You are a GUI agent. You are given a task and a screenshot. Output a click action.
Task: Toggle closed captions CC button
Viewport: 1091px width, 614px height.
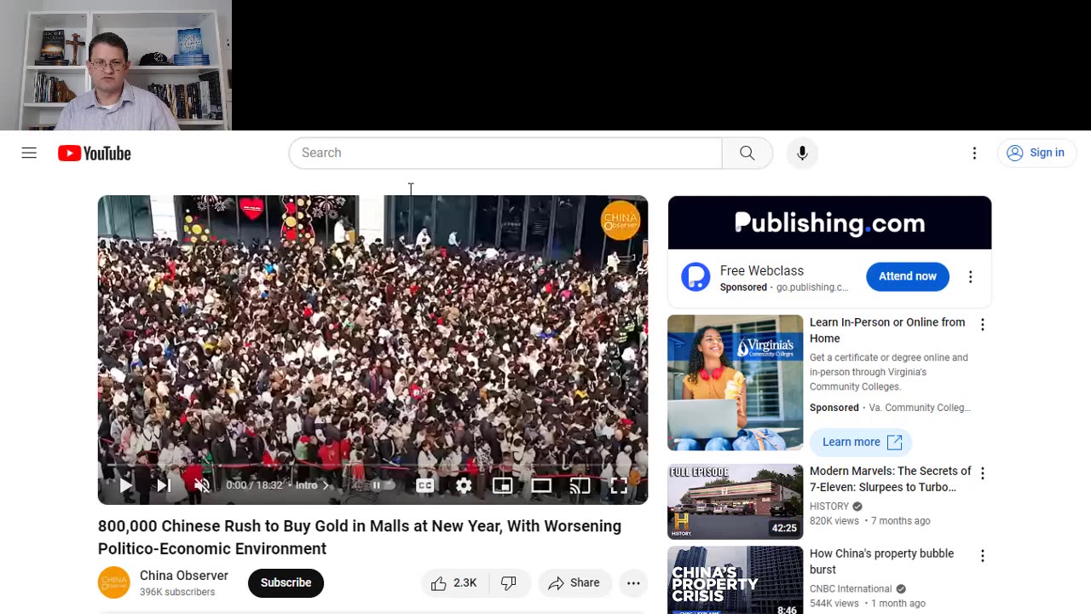pos(424,485)
